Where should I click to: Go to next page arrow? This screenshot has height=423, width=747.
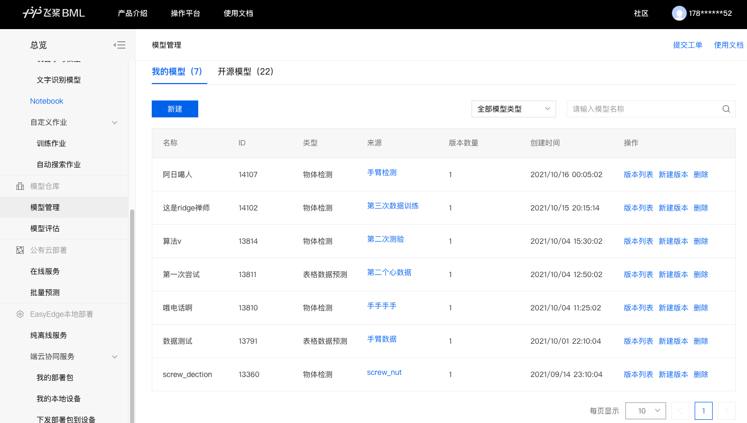click(727, 411)
